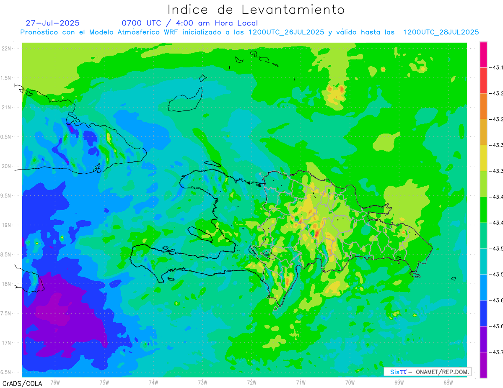Click the 18N latitude label
This screenshot has width=503, height=388.
(7, 284)
